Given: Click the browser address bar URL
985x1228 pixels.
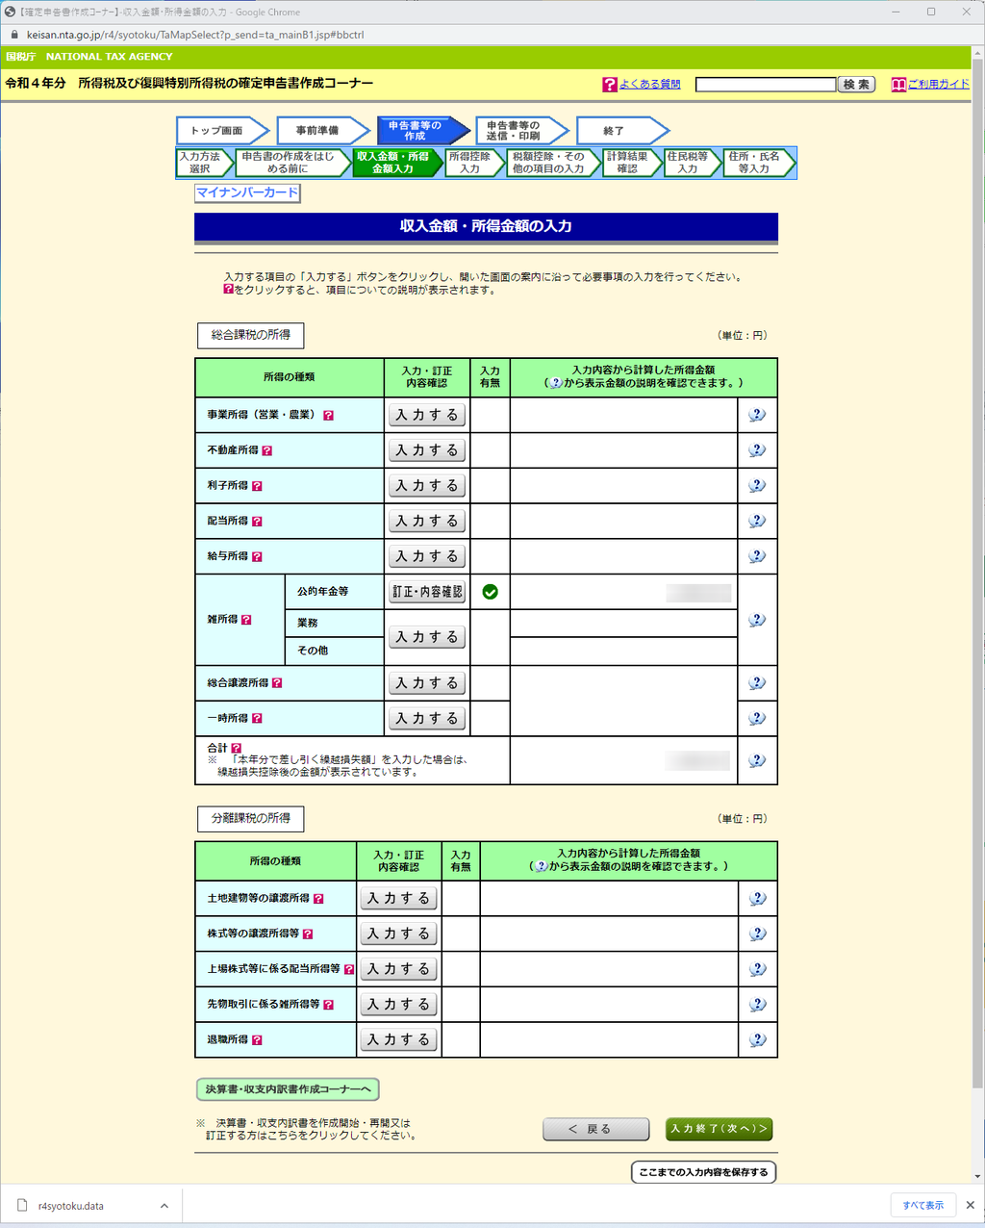Looking at the screenshot, I should (195, 35).
